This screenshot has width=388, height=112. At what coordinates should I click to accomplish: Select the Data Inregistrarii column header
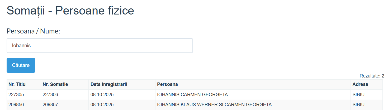[109, 84]
